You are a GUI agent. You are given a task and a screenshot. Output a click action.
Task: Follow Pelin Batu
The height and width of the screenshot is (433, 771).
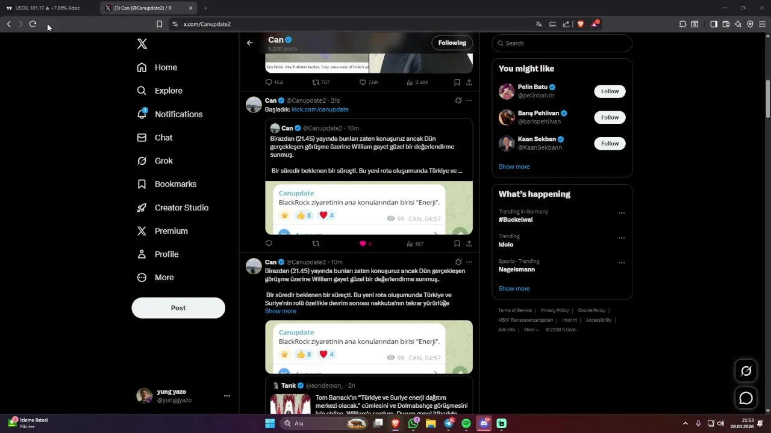click(610, 91)
